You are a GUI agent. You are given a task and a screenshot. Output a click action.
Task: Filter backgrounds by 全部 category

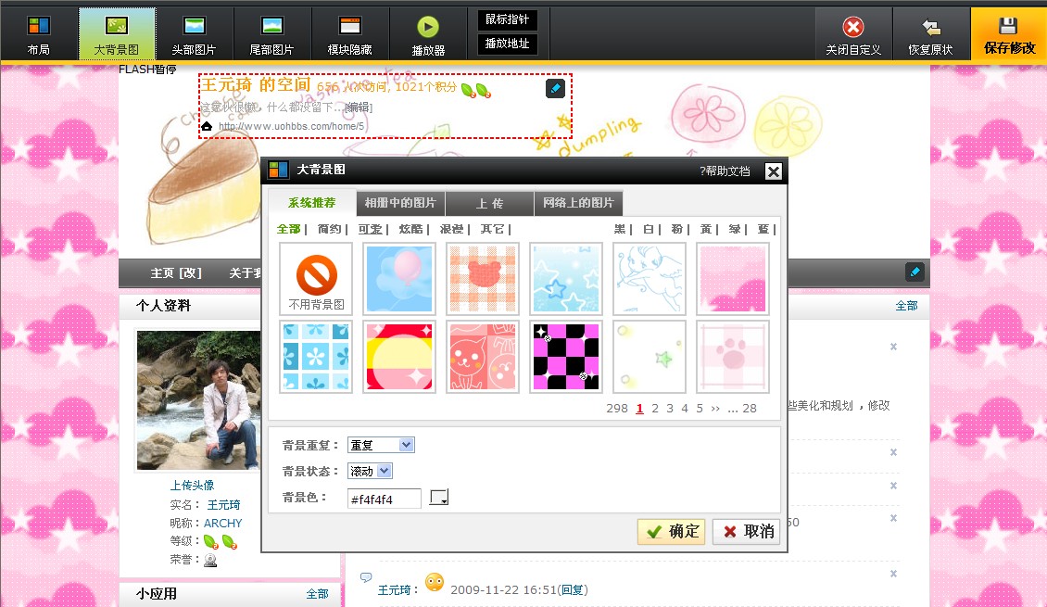click(x=289, y=229)
